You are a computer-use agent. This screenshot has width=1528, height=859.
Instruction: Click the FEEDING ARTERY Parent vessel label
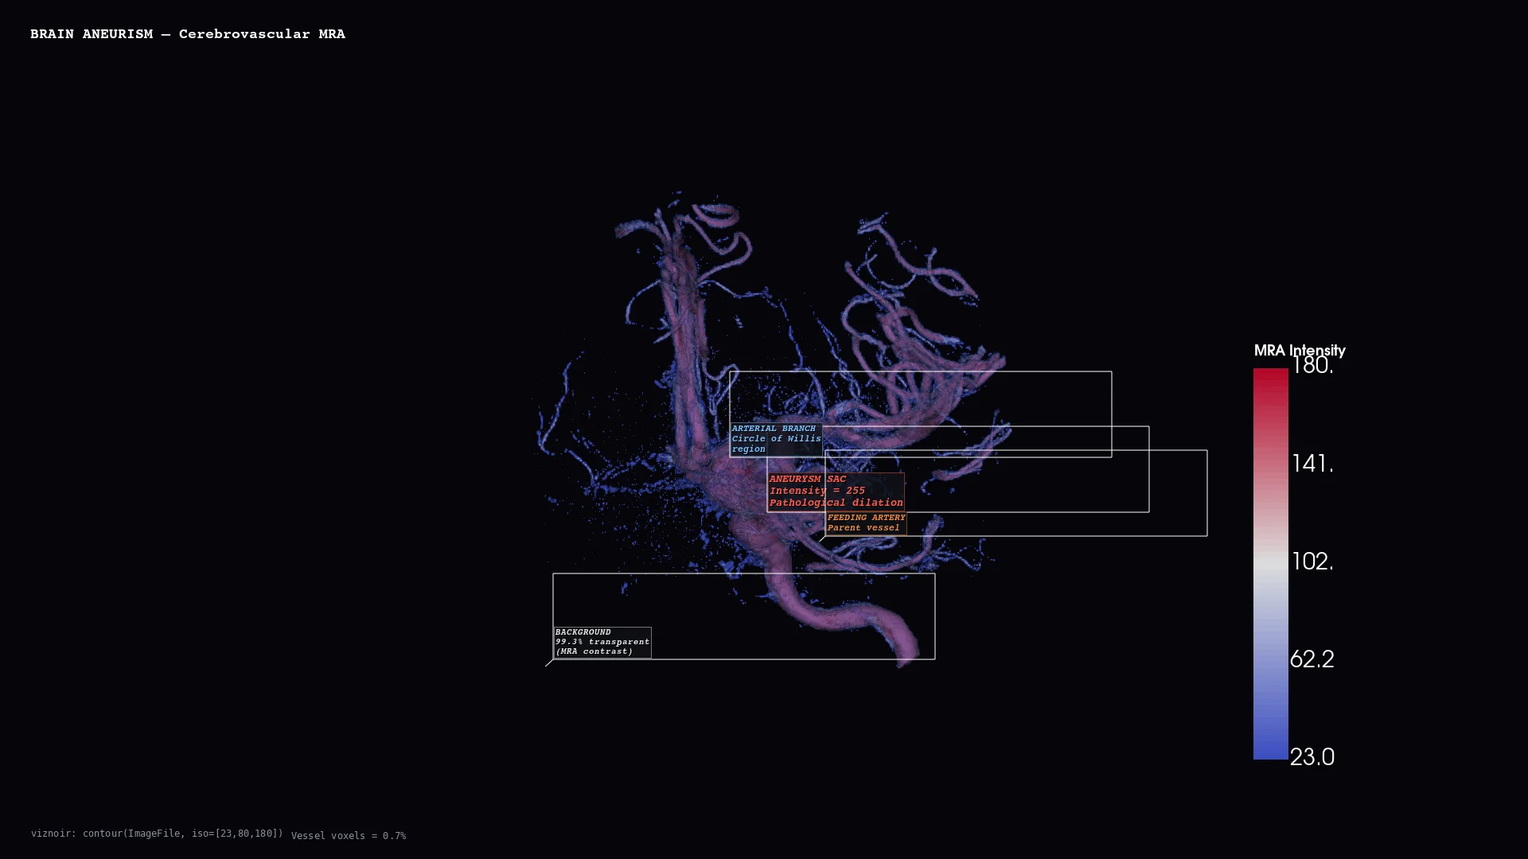click(866, 523)
